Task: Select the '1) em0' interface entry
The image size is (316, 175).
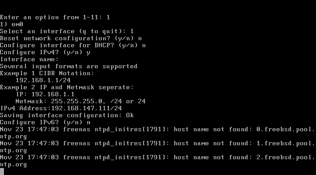Action: [13, 24]
